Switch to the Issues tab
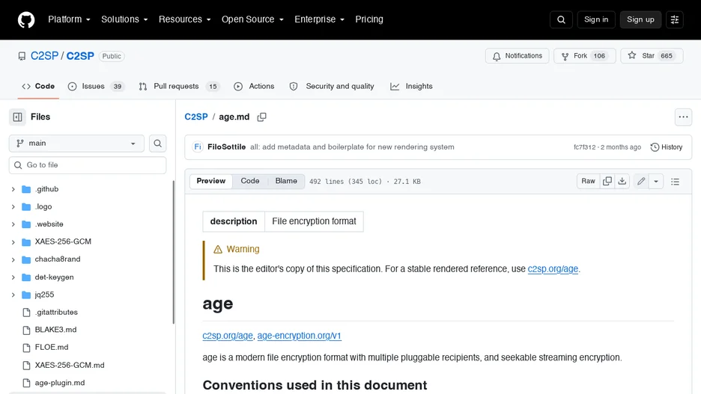Viewport: 701px width, 394px height. [96, 87]
